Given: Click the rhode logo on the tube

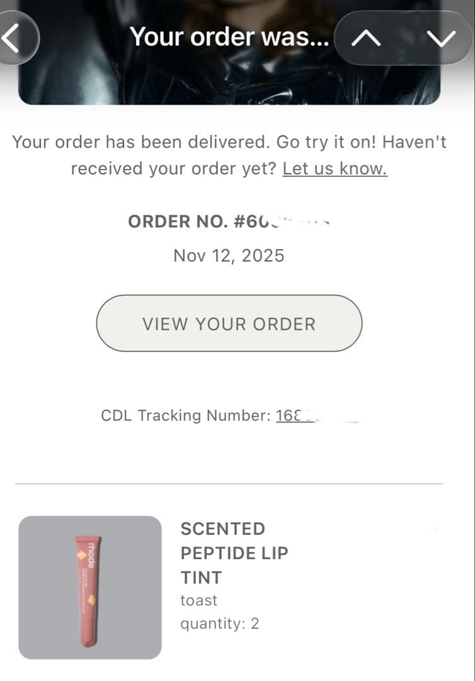Looking at the screenshot, I should pyautogui.click(x=91, y=554).
